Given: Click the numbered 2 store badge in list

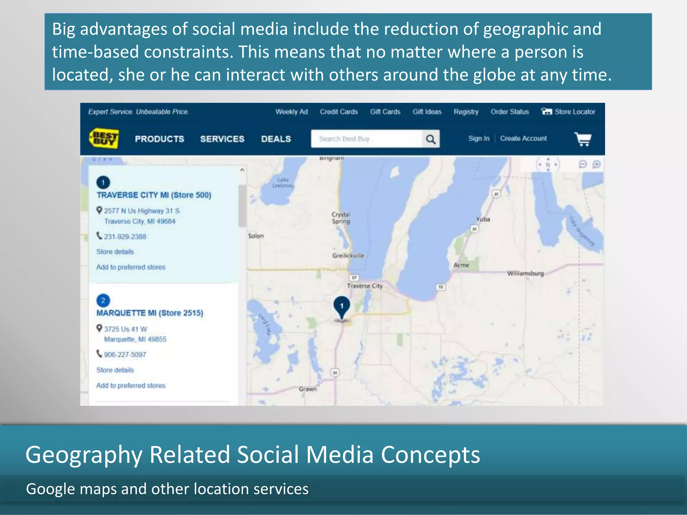Looking at the screenshot, I should coord(103,300).
